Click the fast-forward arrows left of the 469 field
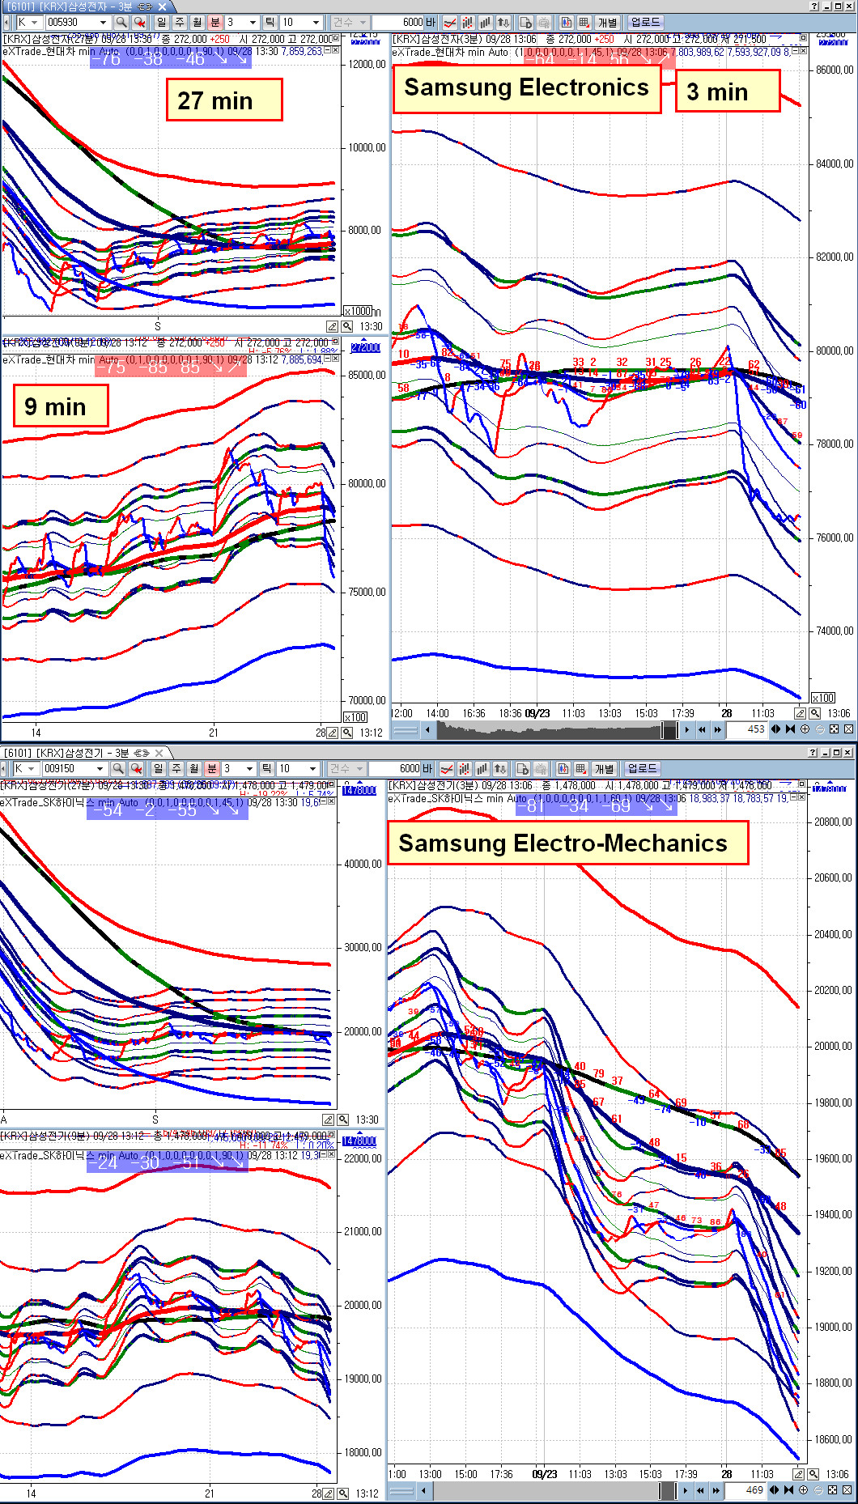The width and height of the screenshot is (858, 1504). point(716,1489)
